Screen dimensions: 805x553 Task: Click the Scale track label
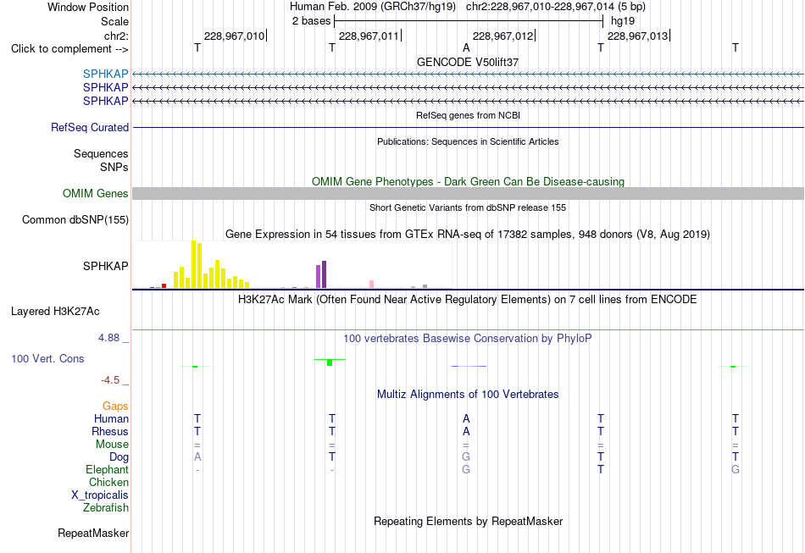point(114,21)
